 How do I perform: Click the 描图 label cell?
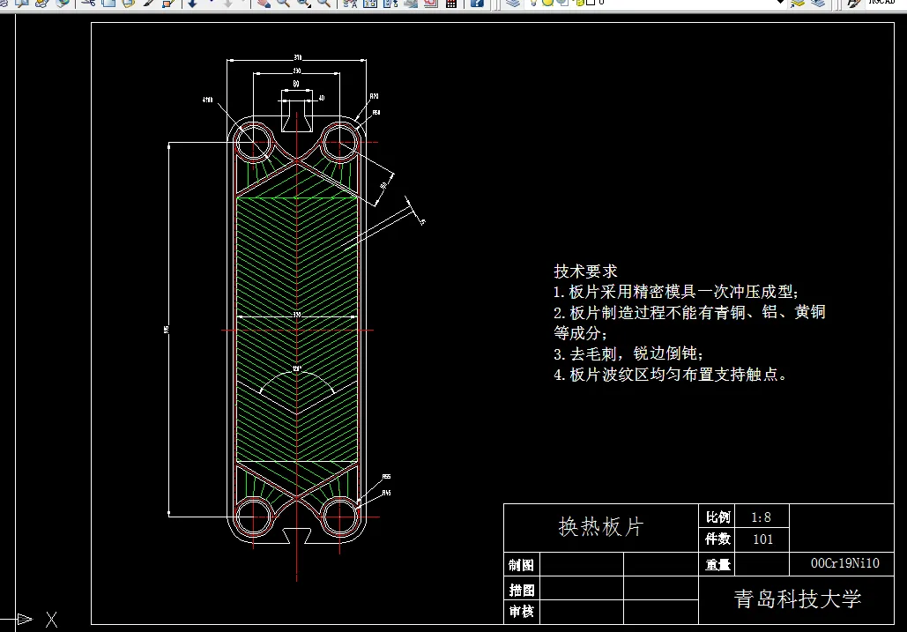click(521, 591)
